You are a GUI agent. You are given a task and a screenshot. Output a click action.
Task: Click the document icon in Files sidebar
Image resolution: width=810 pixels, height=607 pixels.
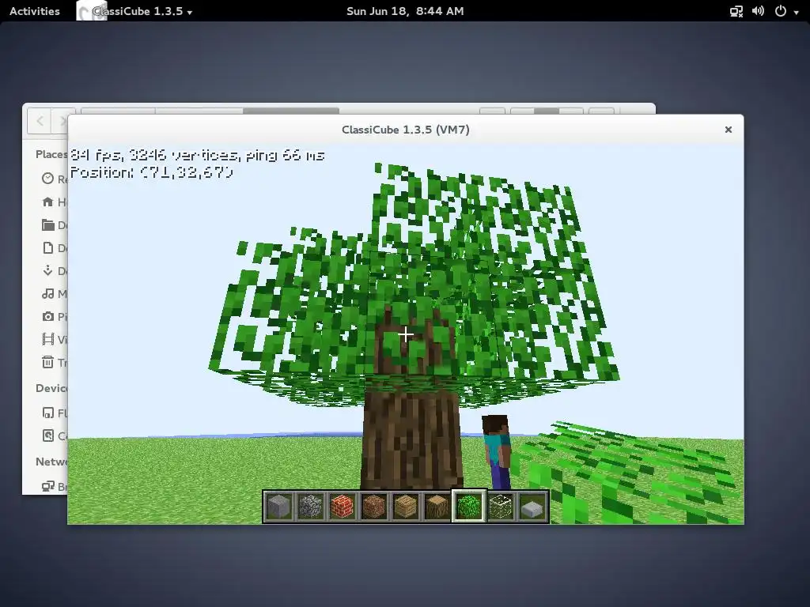(x=48, y=247)
